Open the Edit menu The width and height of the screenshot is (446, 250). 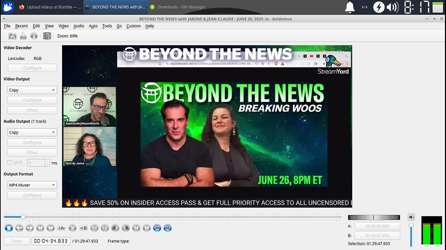click(x=36, y=26)
